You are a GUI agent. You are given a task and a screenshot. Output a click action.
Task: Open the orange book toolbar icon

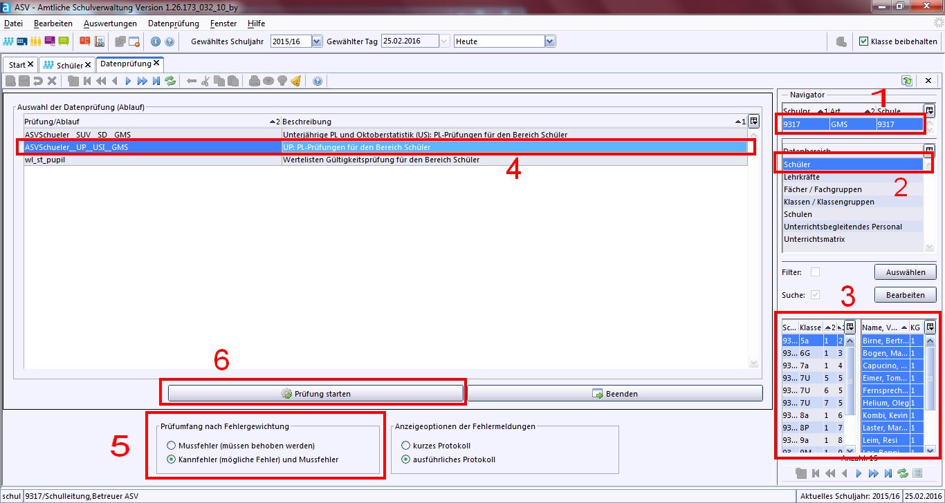pos(84,41)
